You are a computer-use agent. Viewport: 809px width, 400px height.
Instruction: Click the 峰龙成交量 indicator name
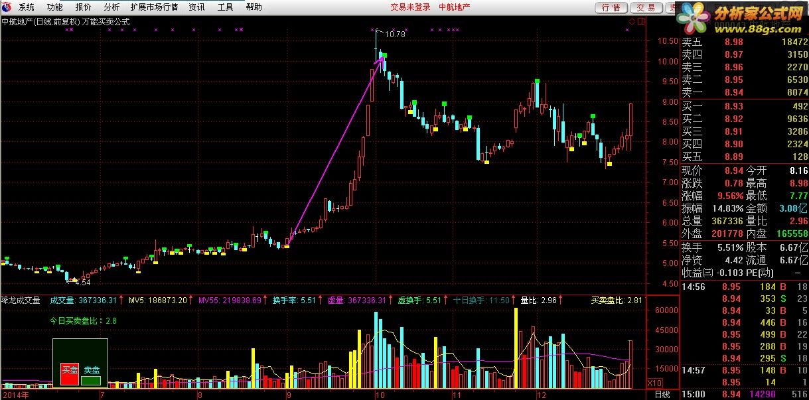[x=21, y=300]
